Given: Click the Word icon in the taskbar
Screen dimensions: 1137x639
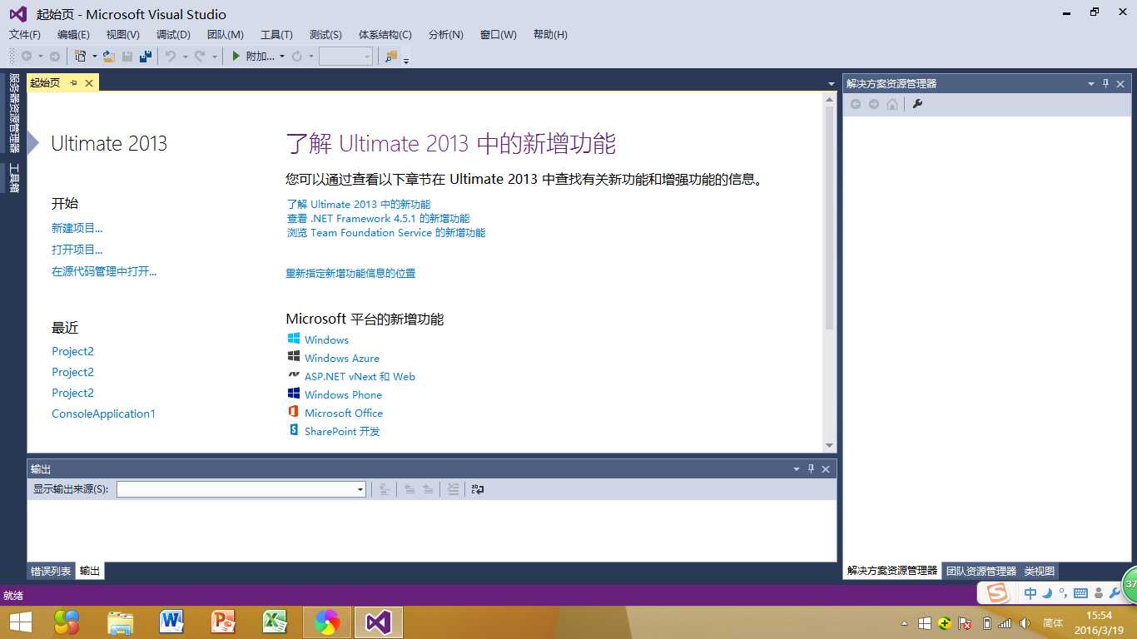Looking at the screenshot, I should 172,622.
